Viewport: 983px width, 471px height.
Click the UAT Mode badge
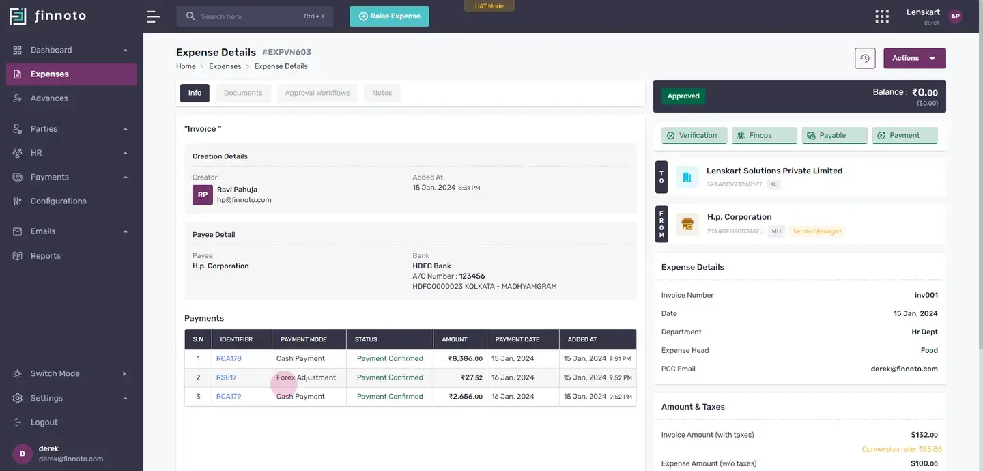pos(489,6)
